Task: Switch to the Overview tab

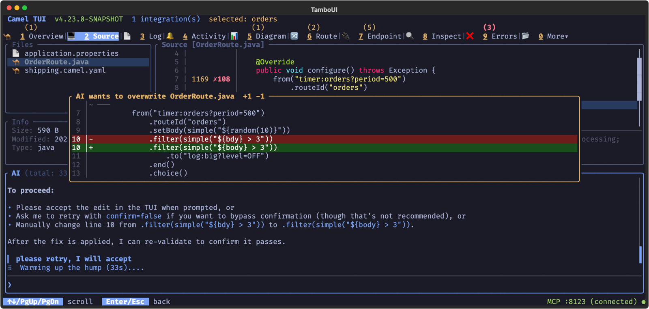Action: pos(42,36)
